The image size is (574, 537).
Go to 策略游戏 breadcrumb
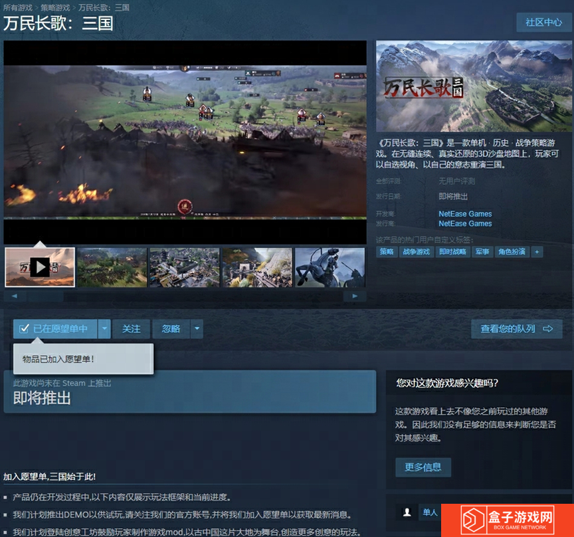click(55, 8)
